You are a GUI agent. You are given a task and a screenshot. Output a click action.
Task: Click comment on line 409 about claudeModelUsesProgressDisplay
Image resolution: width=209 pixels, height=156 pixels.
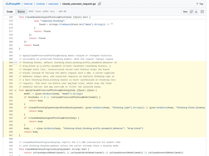tap(70, 142)
